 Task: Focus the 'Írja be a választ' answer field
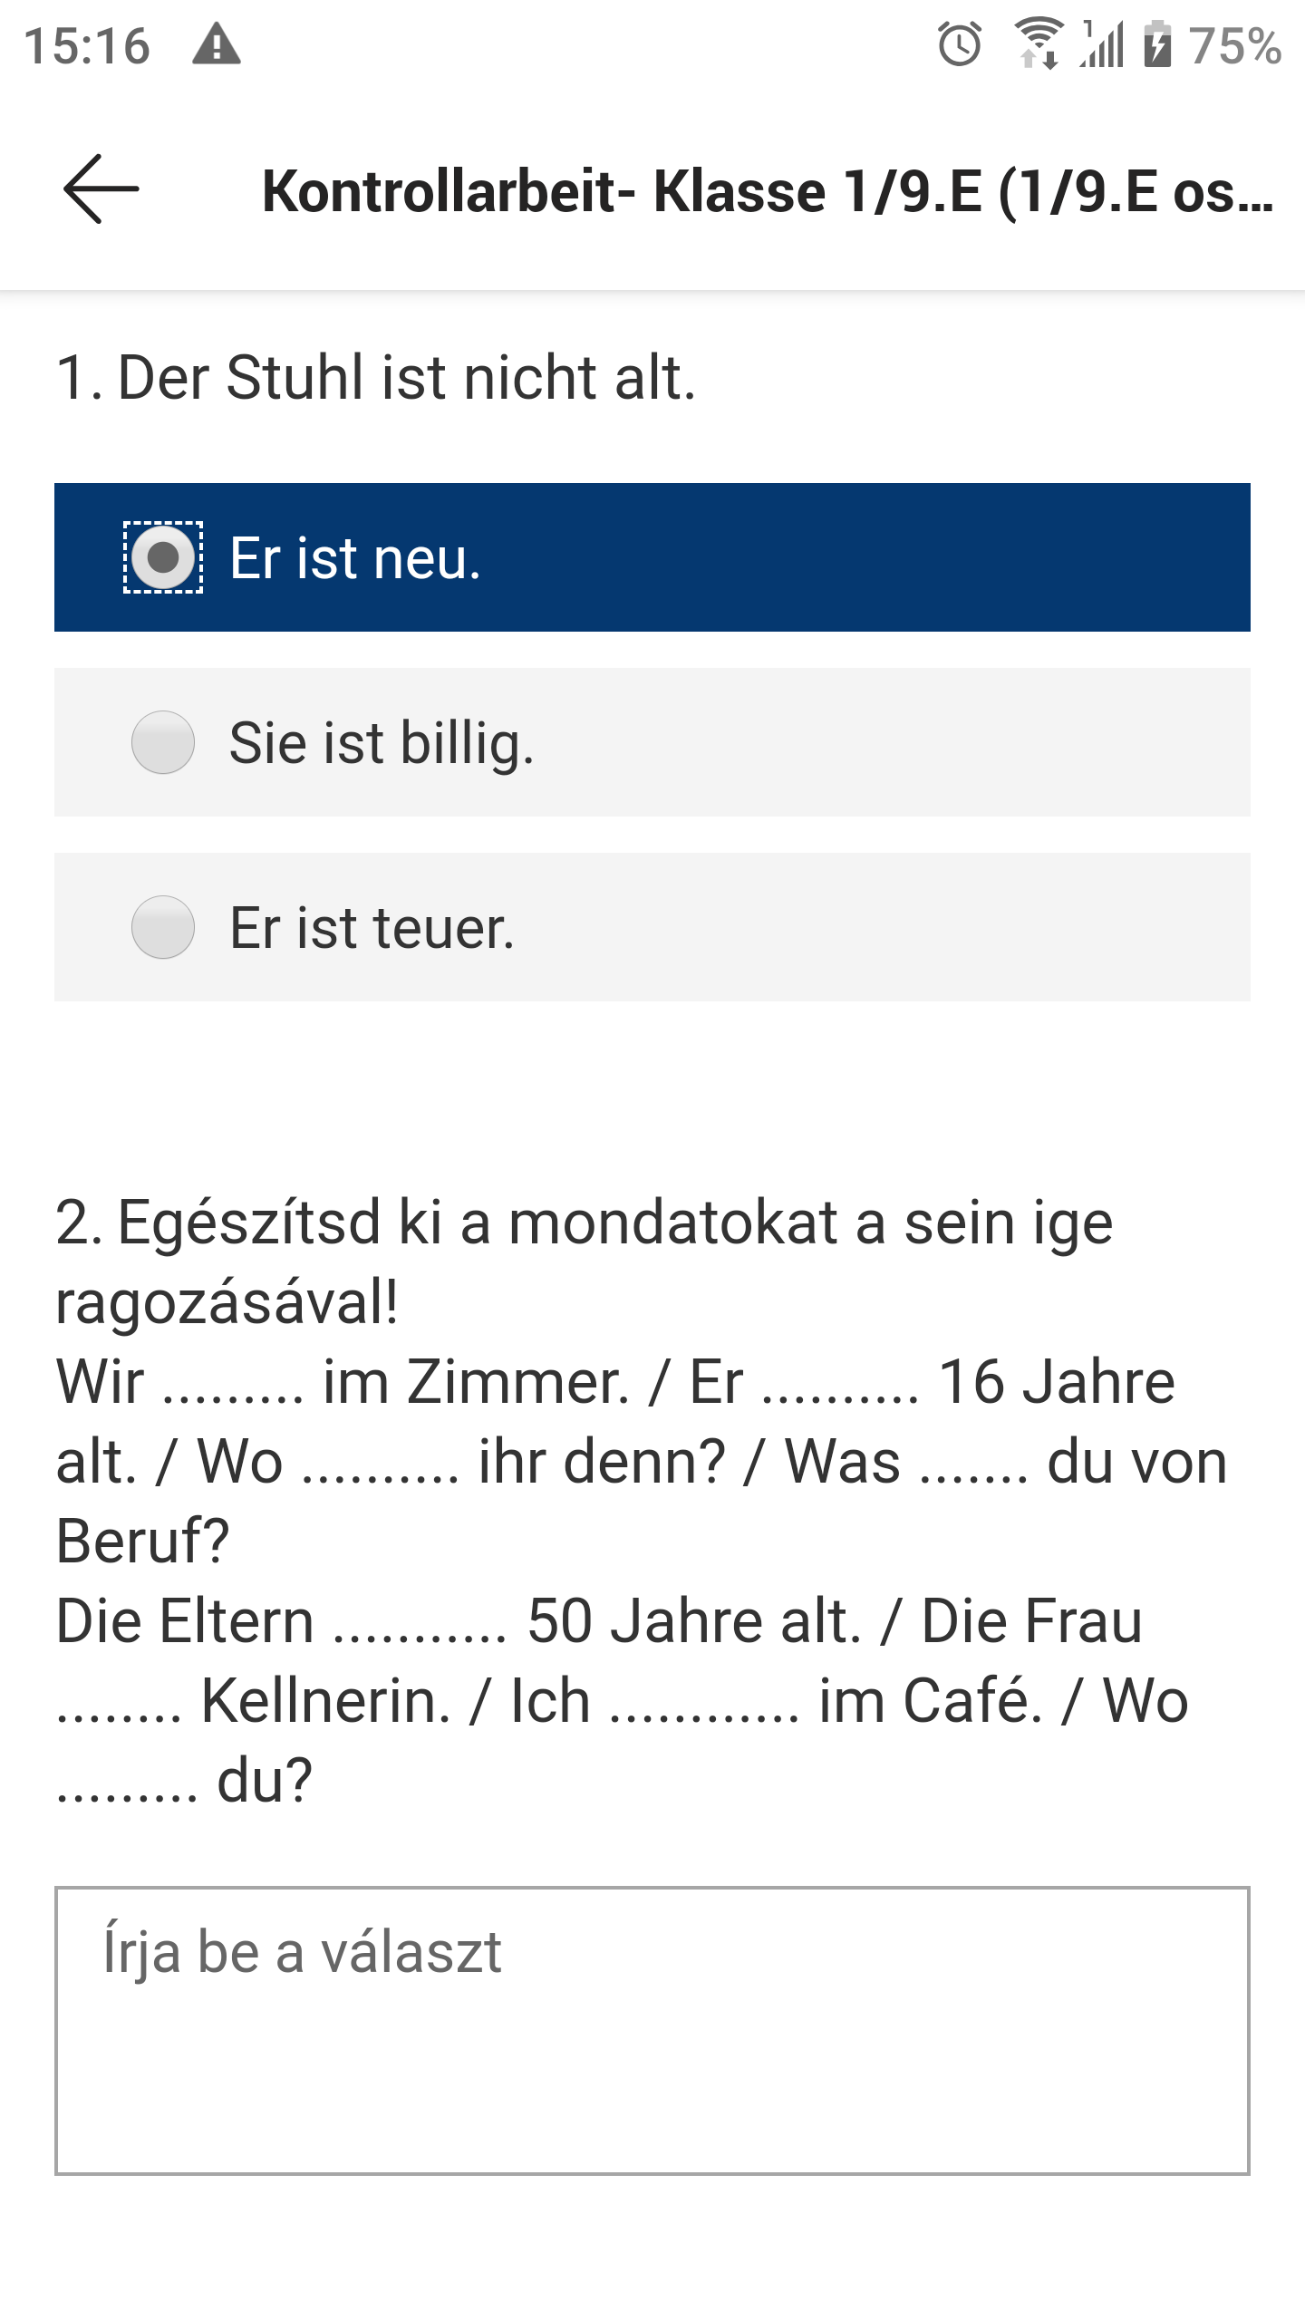coord(652,2030)
